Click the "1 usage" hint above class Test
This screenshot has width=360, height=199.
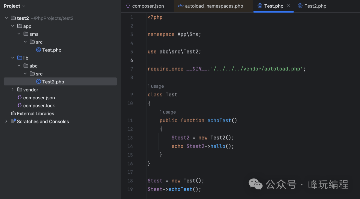pos(156,86)
